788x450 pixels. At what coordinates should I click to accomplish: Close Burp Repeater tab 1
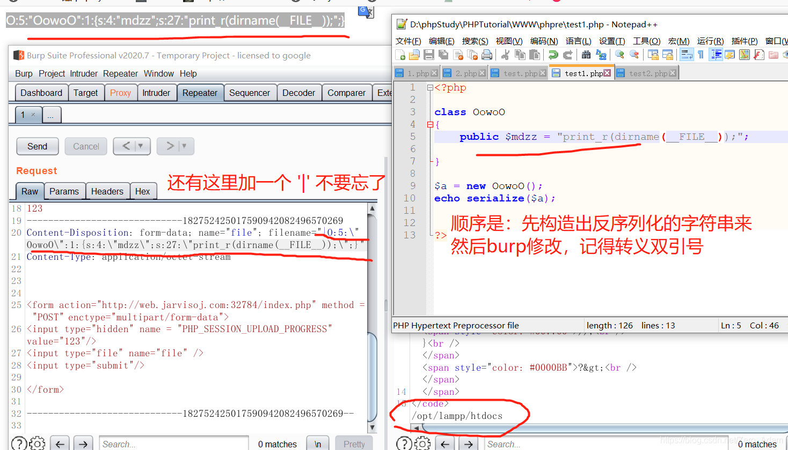tap(33, 115)
